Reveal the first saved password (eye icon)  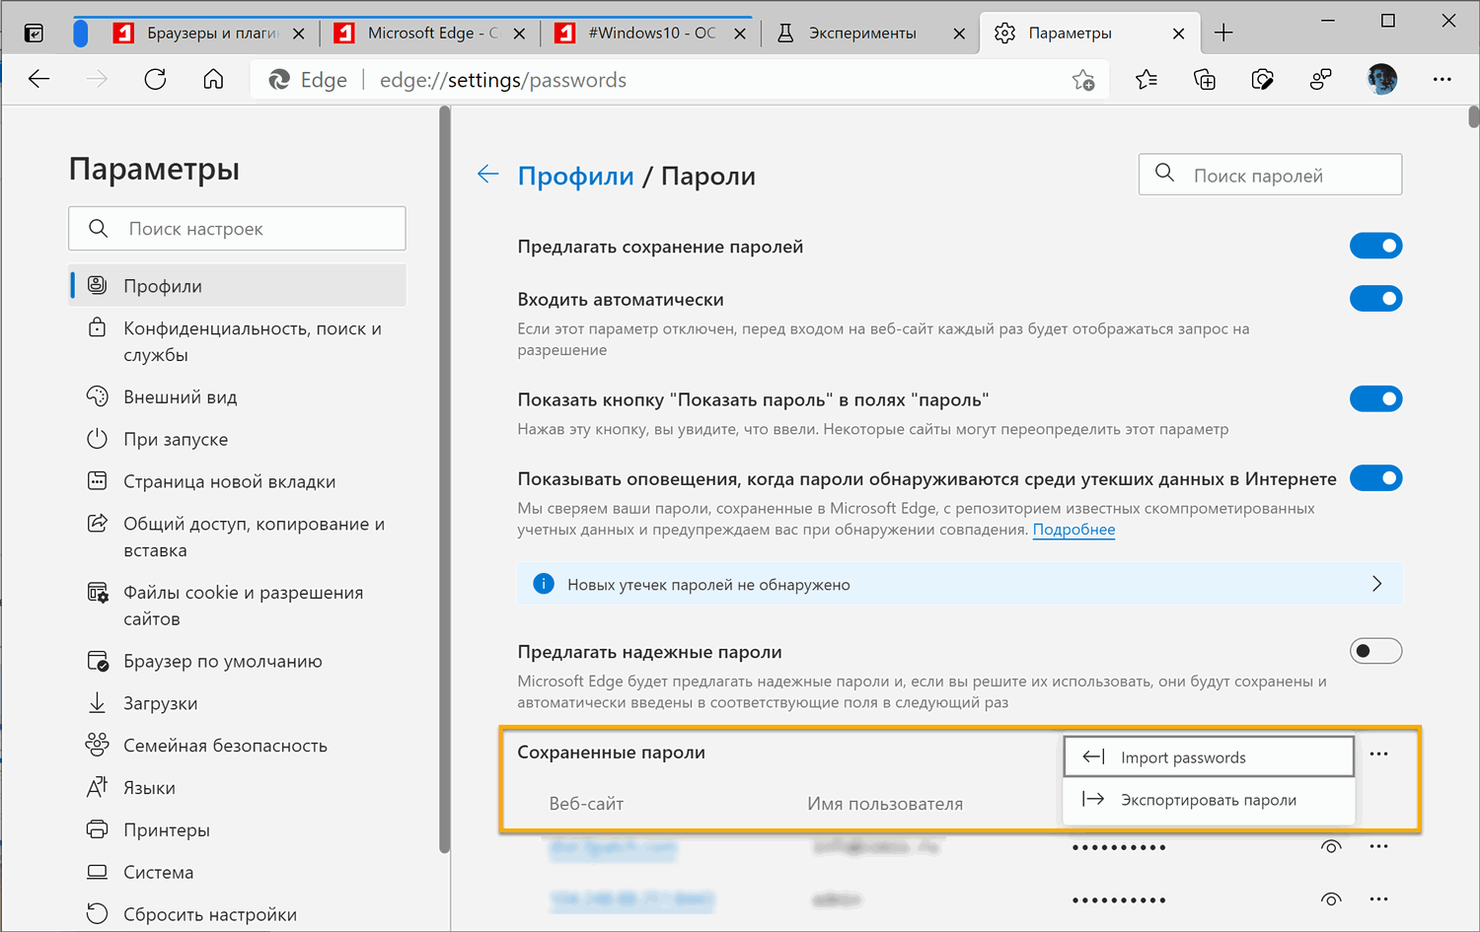1331,846
